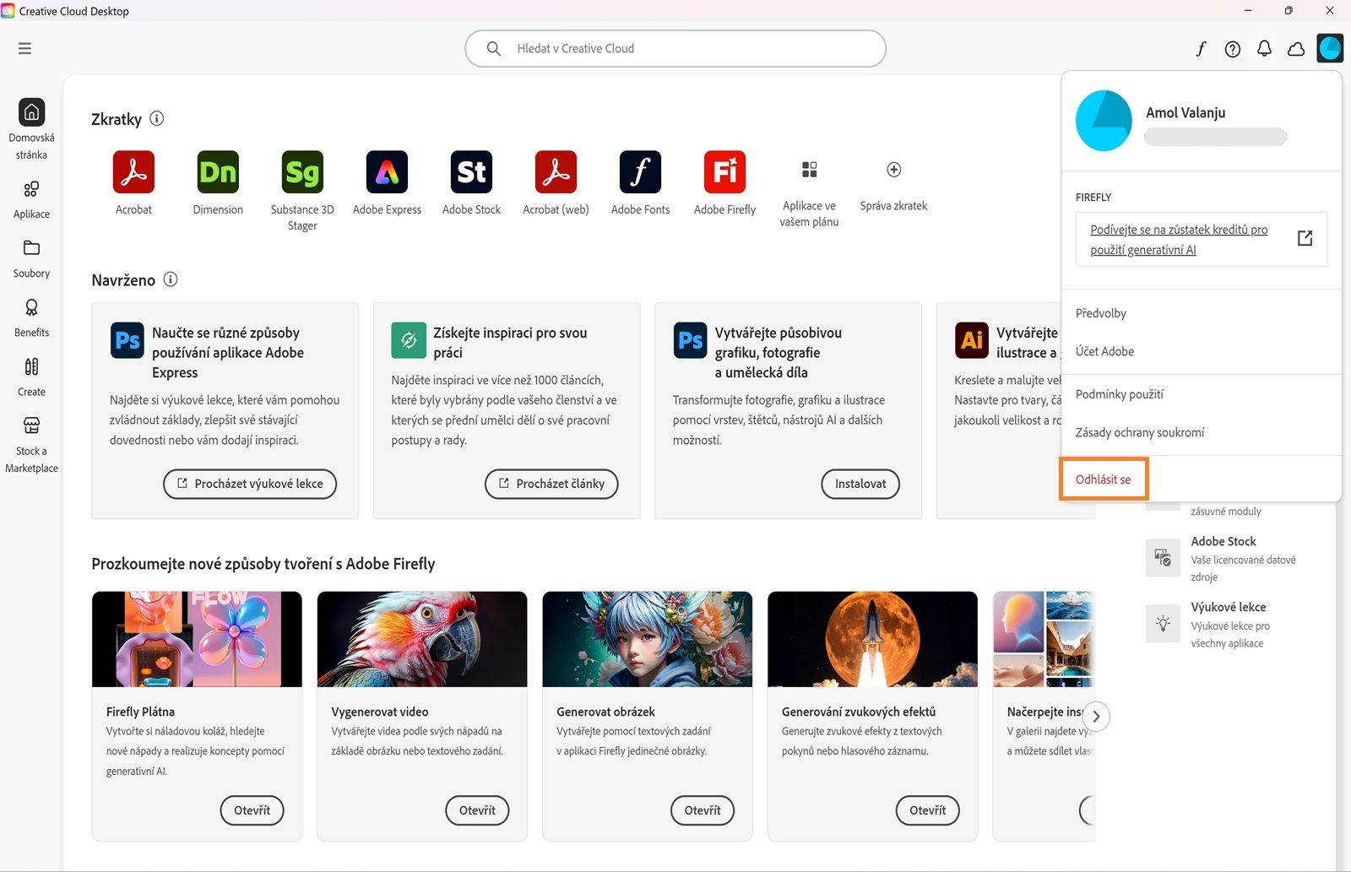The height and width of the screenshot is (872, 1351).
Task: Open Aplikace ve vašem plánu grid icon
Action: pyautogui.click(x=809, y=170)
